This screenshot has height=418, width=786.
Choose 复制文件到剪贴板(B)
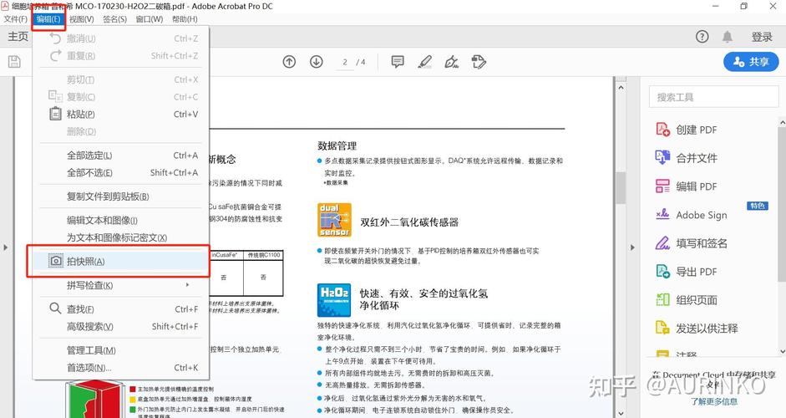coord(121,196)
